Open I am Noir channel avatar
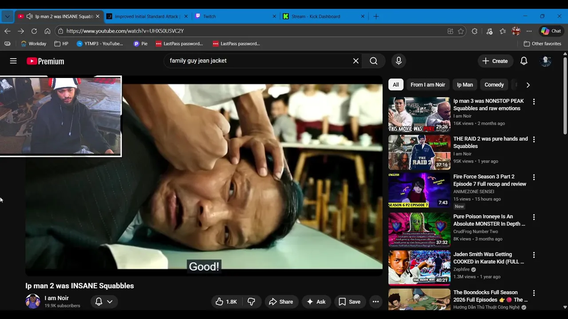Viewport: 568px width, 319px height. (x=33, y=301)
